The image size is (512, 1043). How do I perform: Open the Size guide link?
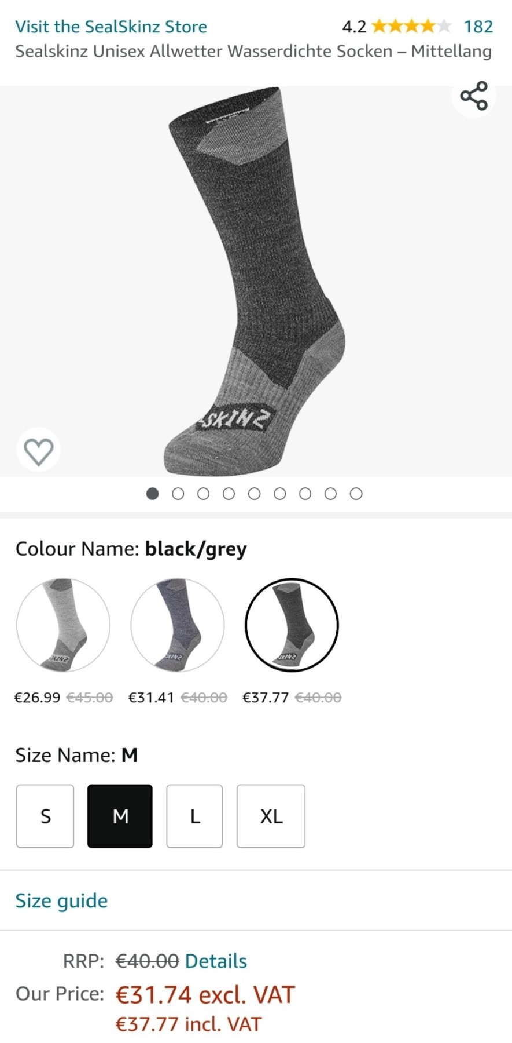pos(61,900)
